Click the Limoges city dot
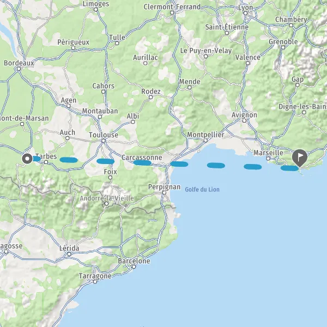 [96, 10]
